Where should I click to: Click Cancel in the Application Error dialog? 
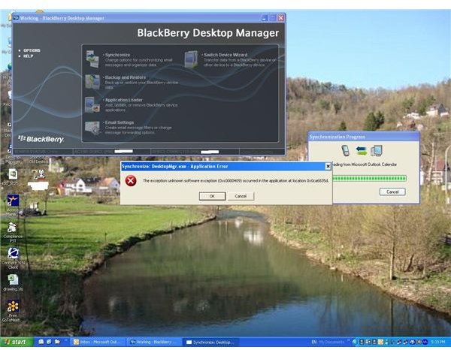[x=241, y=196]
